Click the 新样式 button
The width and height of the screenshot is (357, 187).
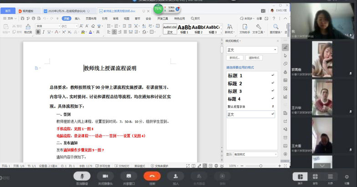[x=235, y=58]
